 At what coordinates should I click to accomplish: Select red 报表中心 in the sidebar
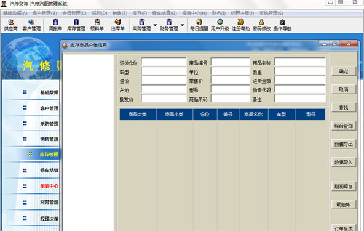coord(49,186)
